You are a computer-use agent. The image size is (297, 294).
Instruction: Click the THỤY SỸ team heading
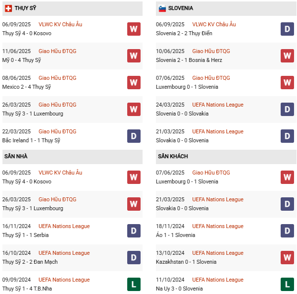(x=25, y=8)
